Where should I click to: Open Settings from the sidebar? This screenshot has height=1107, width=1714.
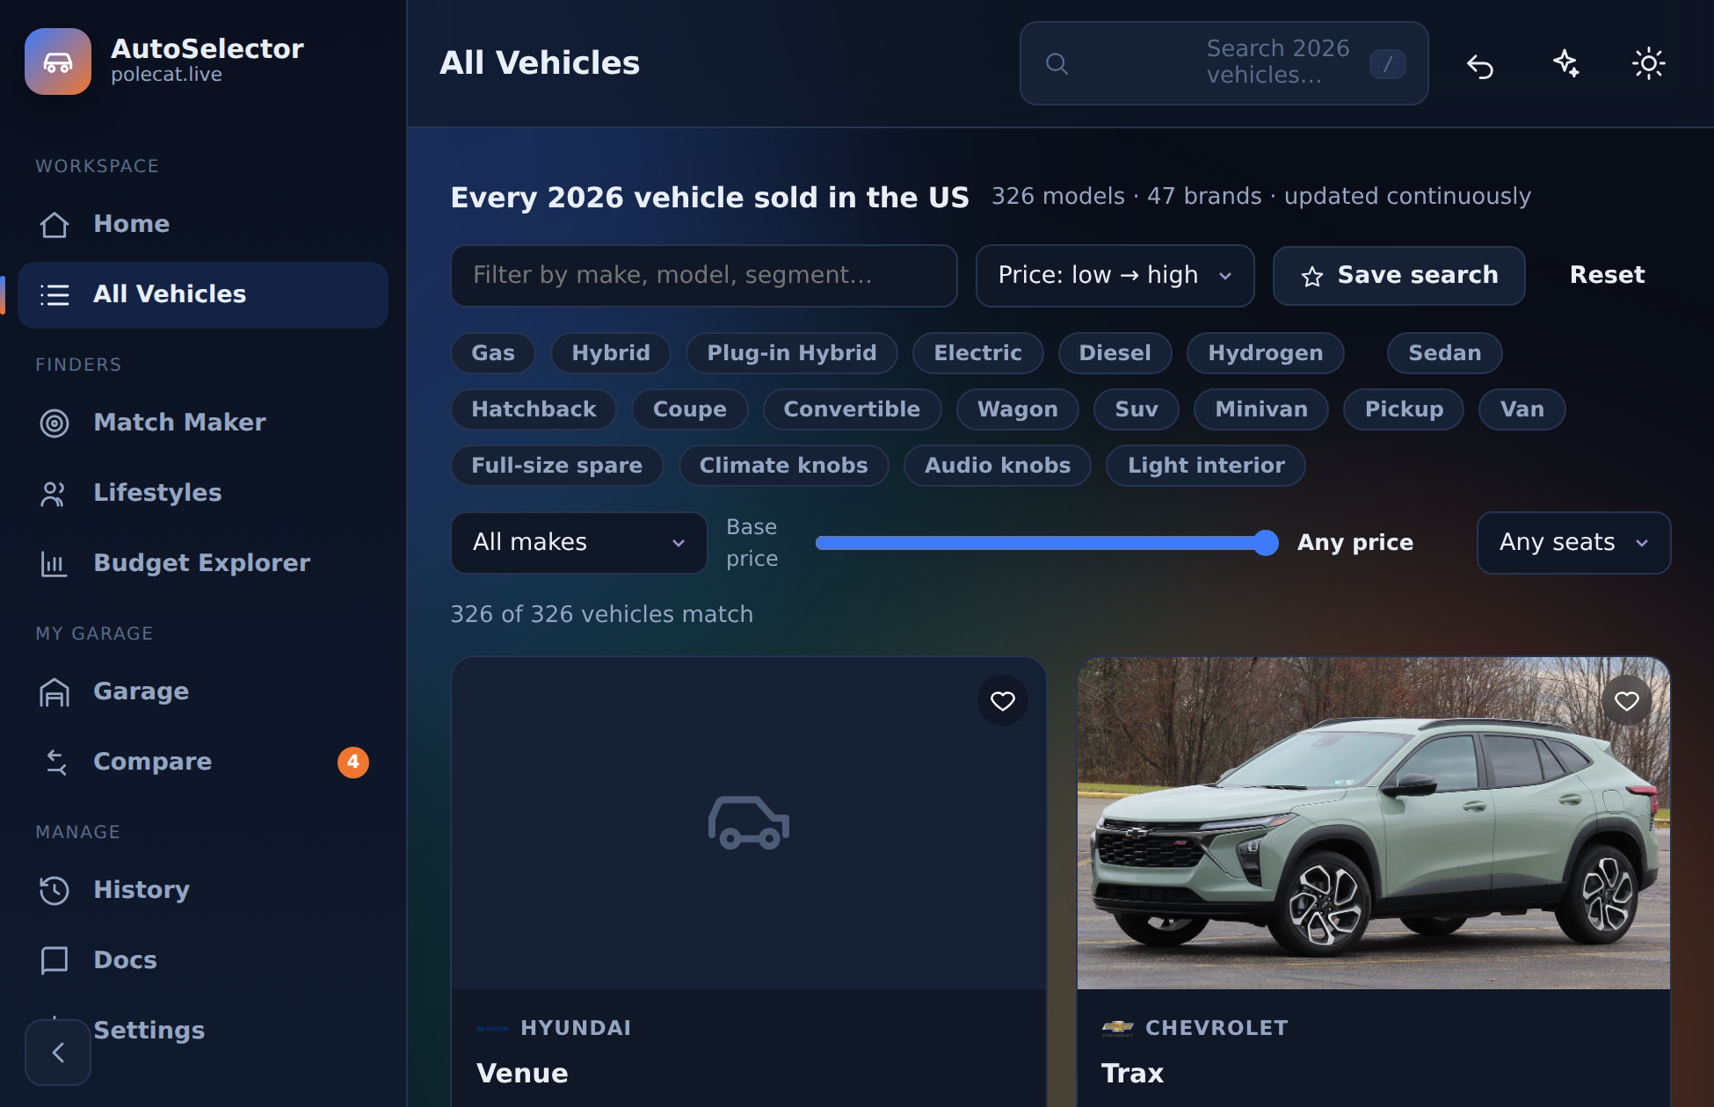[203, 1031]
